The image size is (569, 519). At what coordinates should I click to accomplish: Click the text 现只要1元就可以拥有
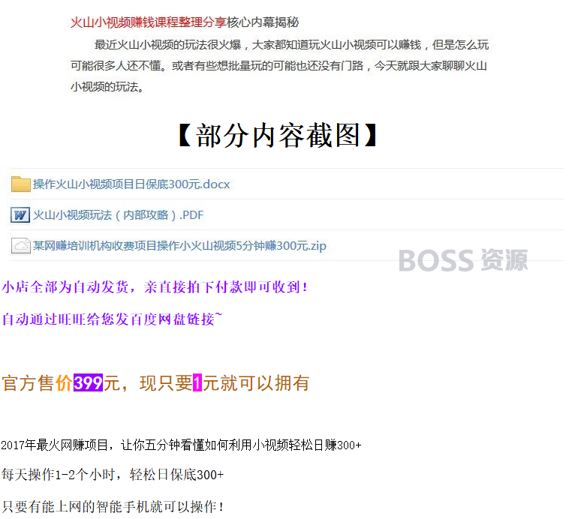coord(224,383)
